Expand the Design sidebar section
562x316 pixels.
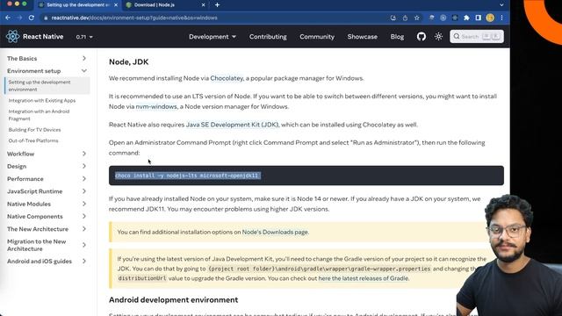click(x=47, y=166)
